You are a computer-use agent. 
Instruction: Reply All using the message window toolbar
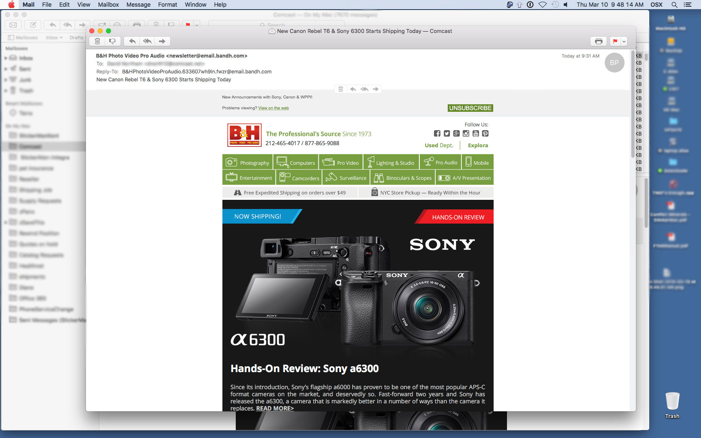tap(147, 41)
